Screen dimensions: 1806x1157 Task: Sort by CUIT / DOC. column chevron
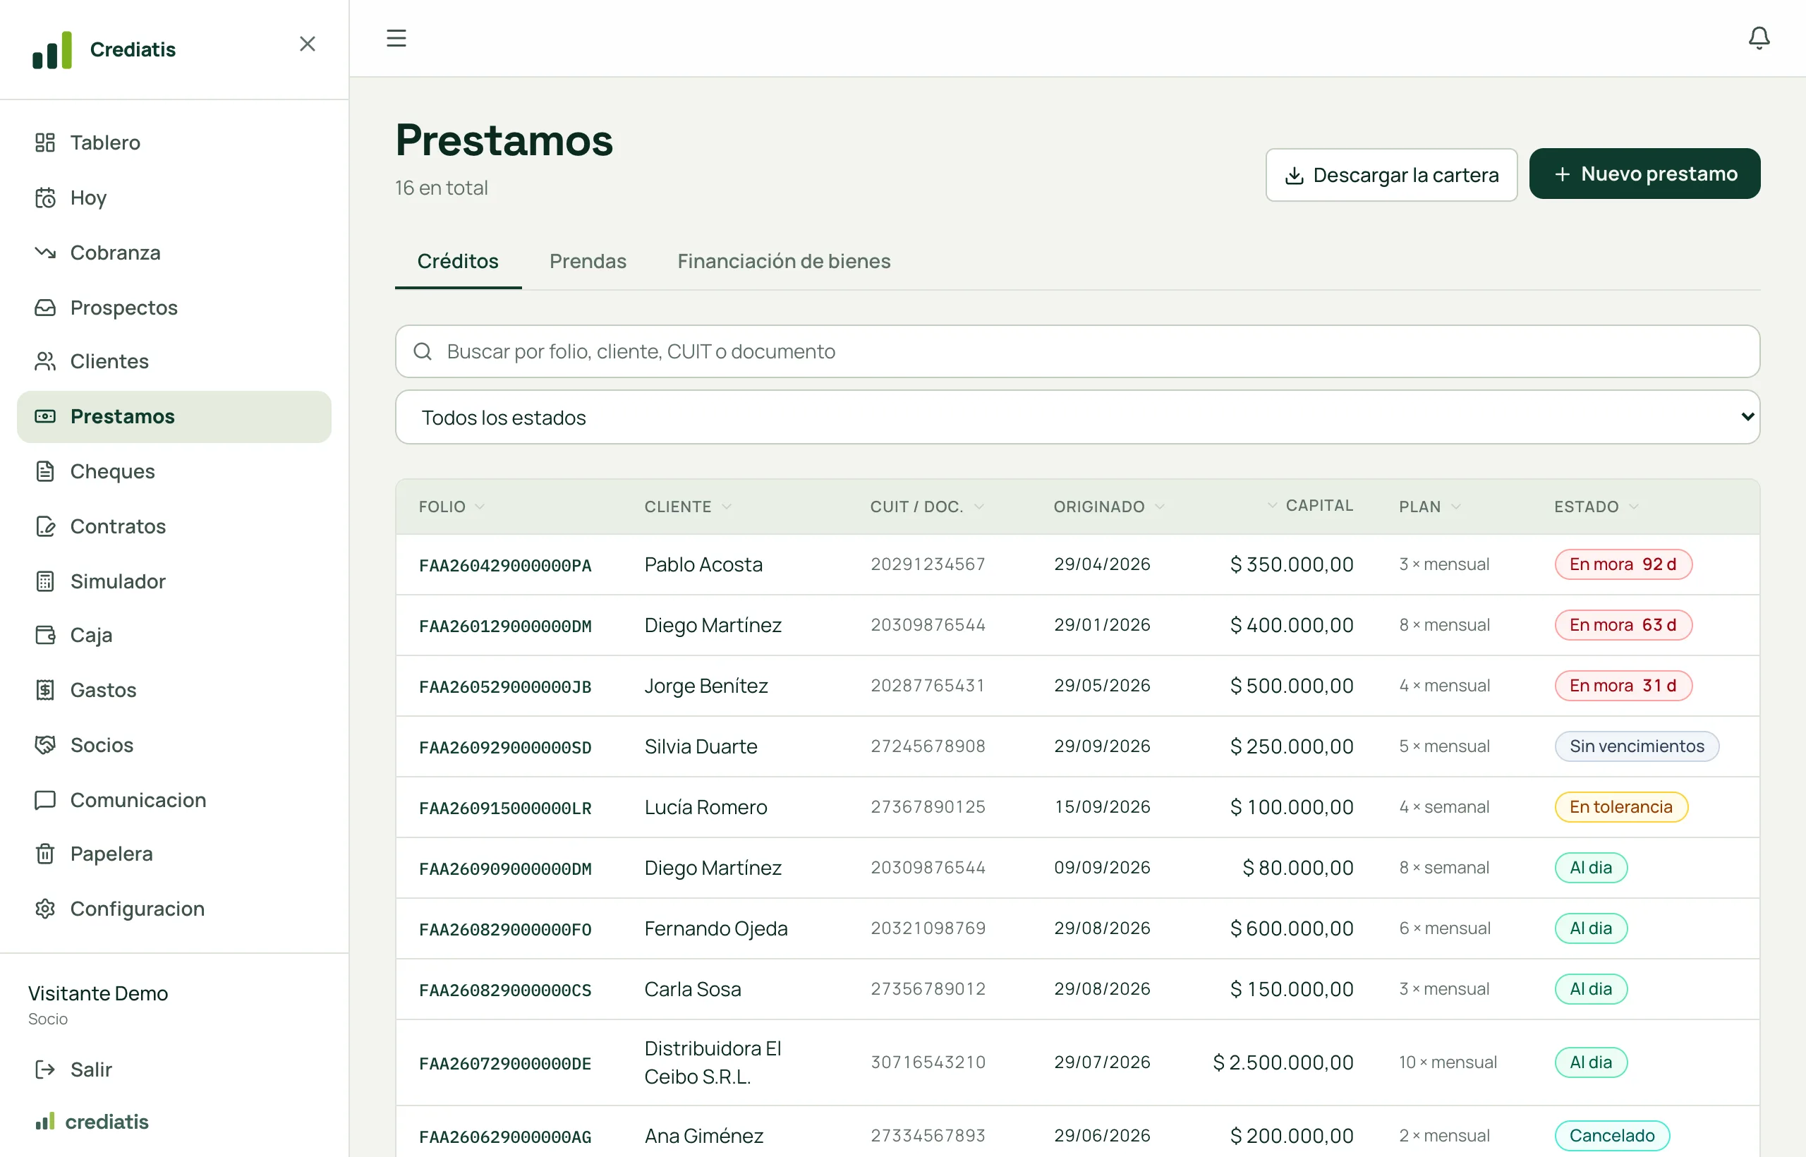coord(978,507)
